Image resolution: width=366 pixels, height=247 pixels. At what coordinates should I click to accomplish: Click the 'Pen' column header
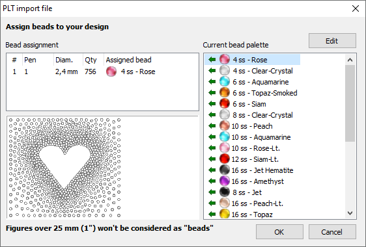tap(30, 60)
